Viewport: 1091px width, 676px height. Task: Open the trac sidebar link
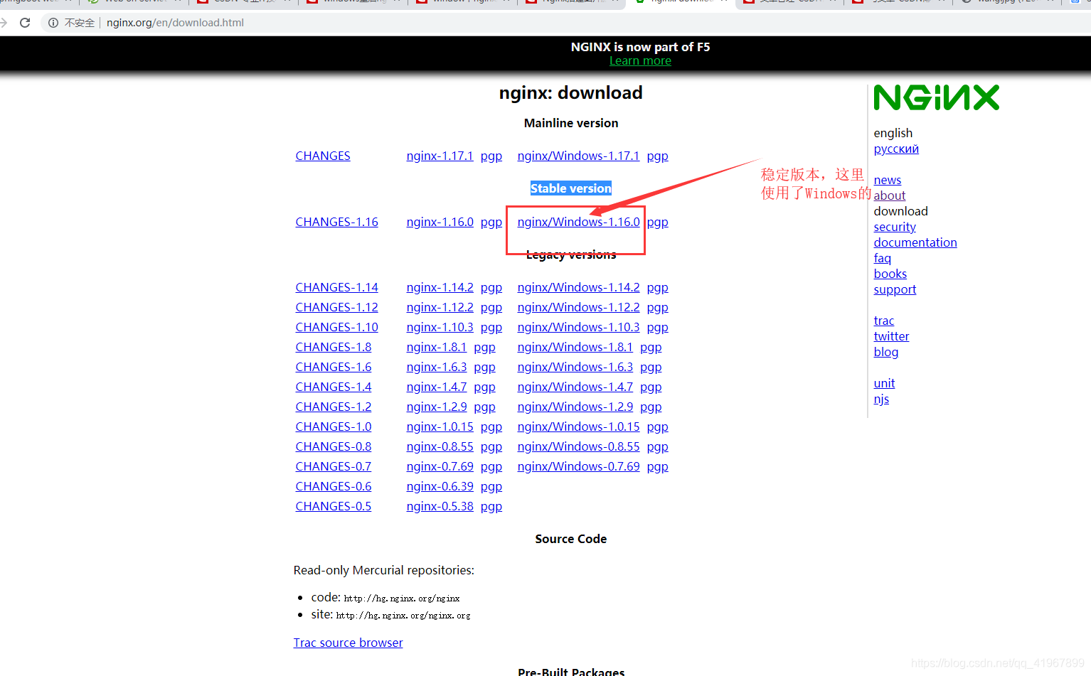(883, 321)
